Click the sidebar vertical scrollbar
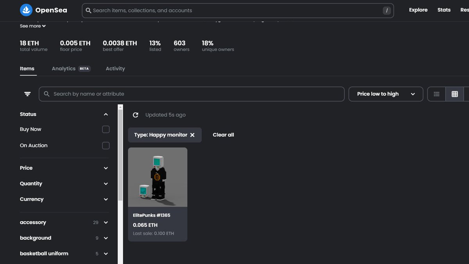This screenshot has width=469, height=264. (120, 154)
